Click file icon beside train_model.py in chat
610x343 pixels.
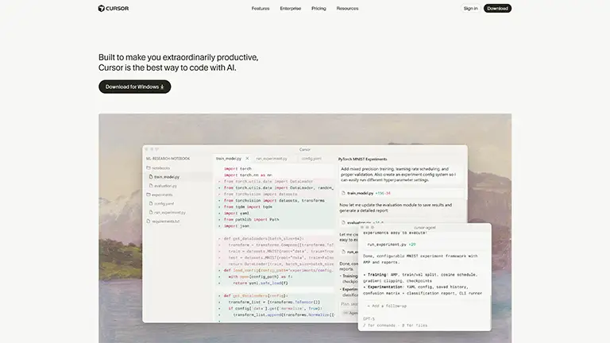click(343, 193)
